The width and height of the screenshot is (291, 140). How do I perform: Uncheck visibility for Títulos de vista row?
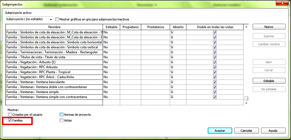pos(215,57)
